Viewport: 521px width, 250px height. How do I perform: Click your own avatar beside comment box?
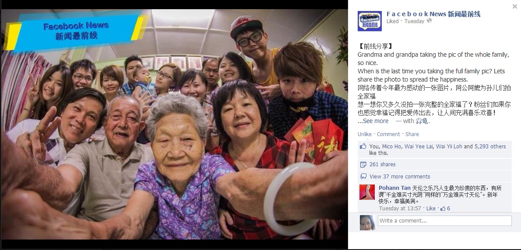click(367, 223)
